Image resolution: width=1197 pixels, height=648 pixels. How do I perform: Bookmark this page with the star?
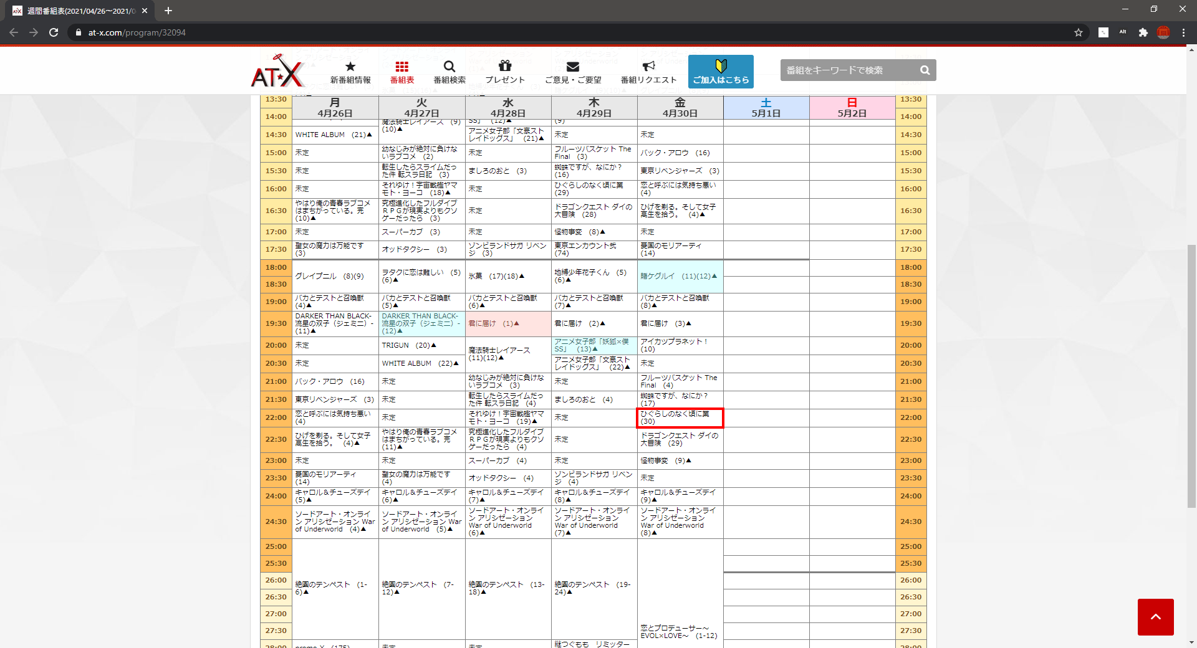[1079, 32]
